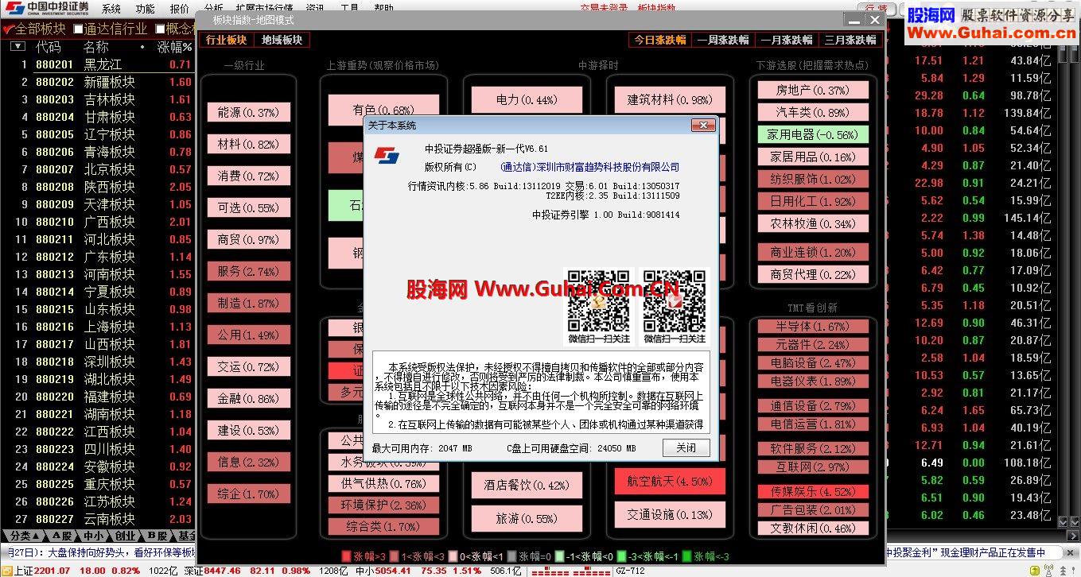Open the 报价 menu
The image size is (1081, 577).
click(180, 9)
